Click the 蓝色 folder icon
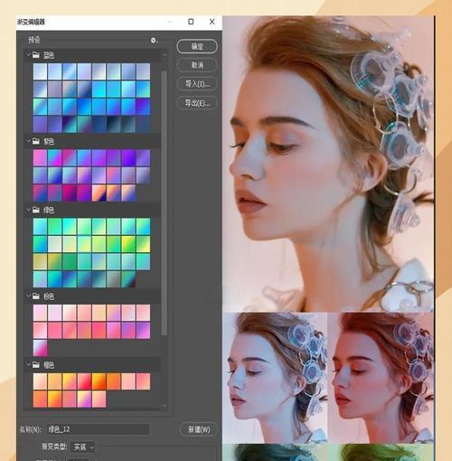This screenshot has height=461, width=452. (36, 55)
